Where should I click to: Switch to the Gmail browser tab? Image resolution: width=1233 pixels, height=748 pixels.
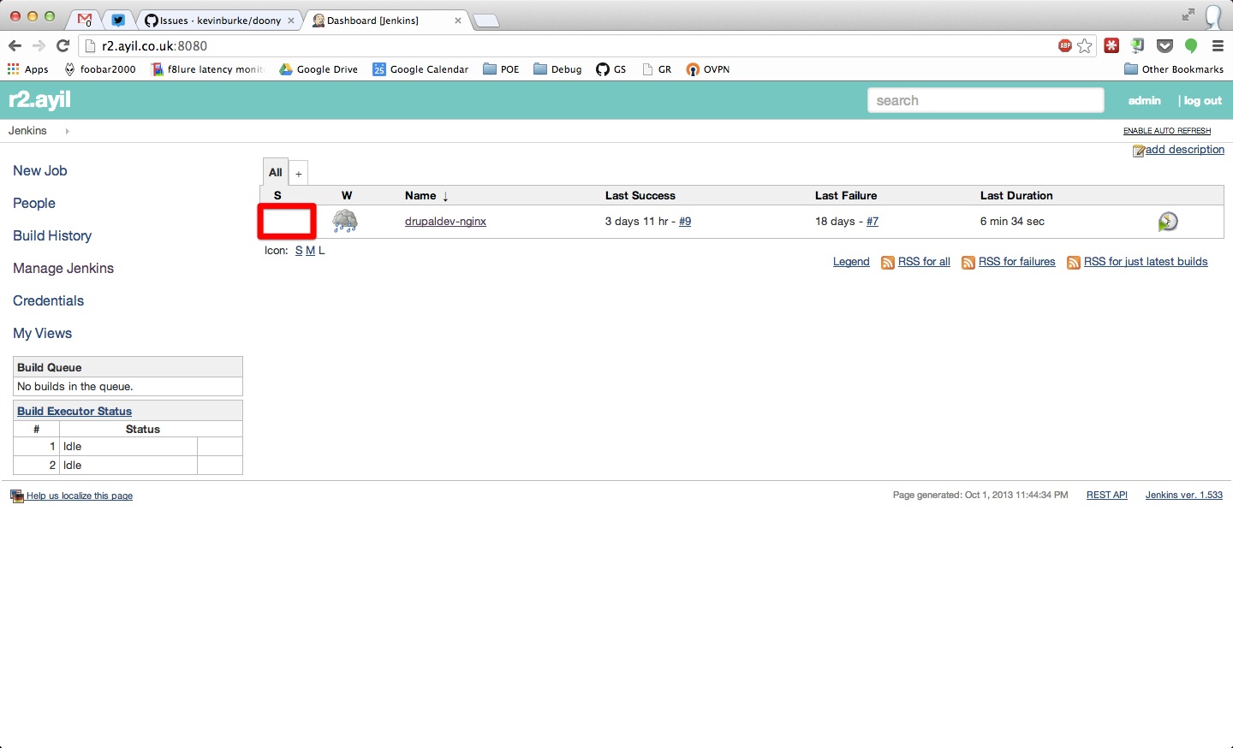coord(84,20)
